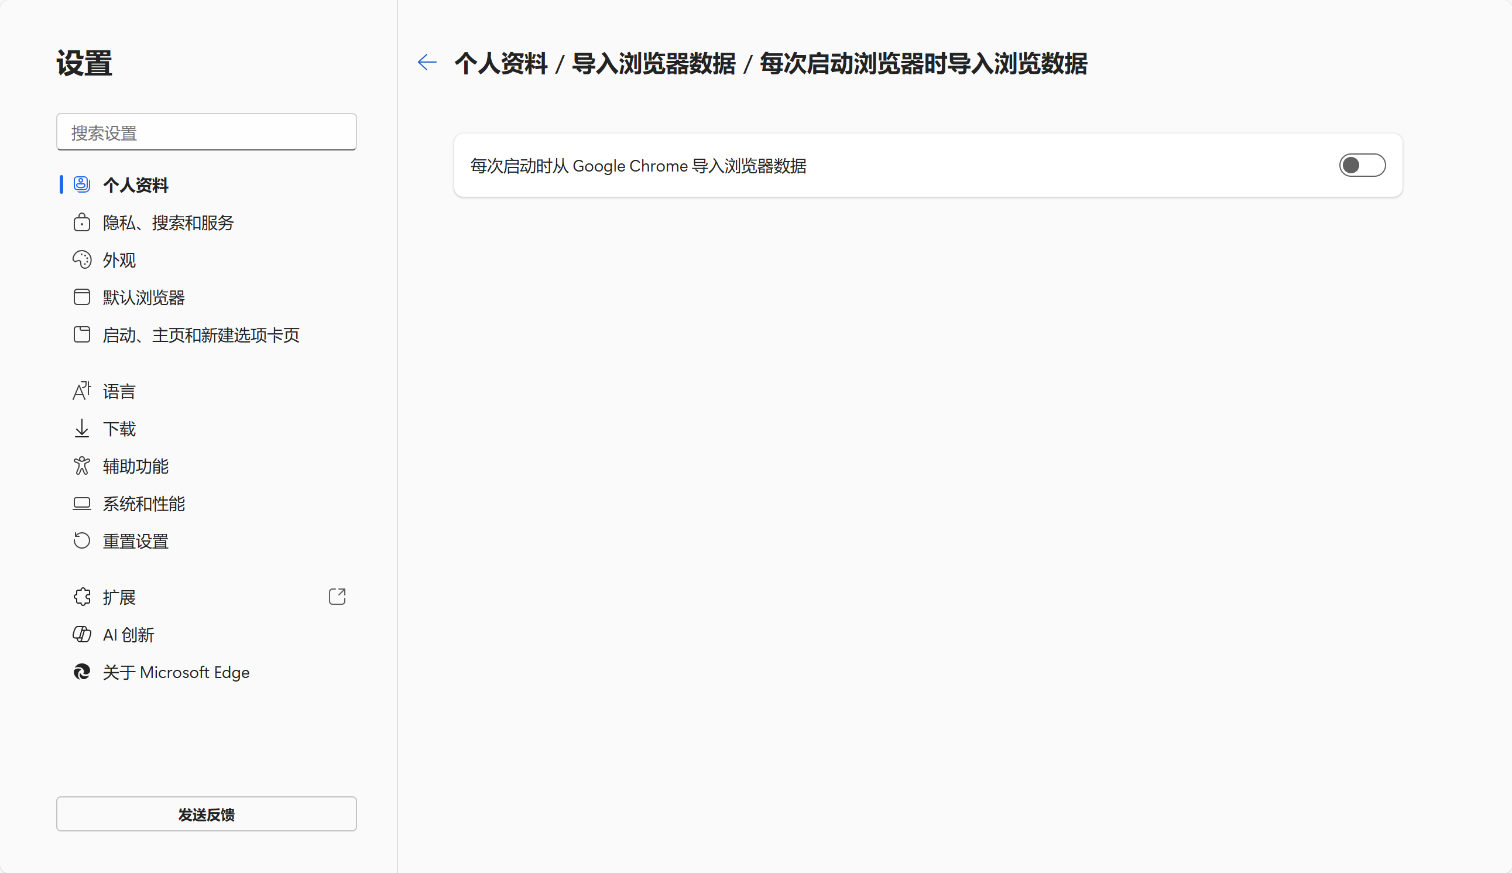Select the 默认浏览器 section icon
1512x873 pixels.
tap(82, 297)
